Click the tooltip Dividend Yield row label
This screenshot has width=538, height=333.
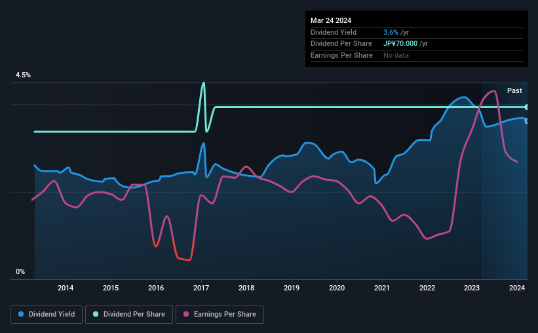tap(334, 32)
